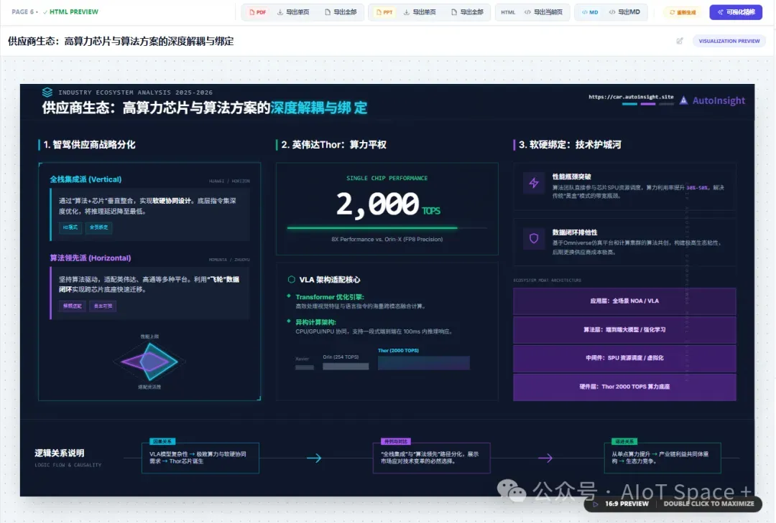Click the 数据闭环排他性 card title
The image size is (776, 523).
point(575,232)
